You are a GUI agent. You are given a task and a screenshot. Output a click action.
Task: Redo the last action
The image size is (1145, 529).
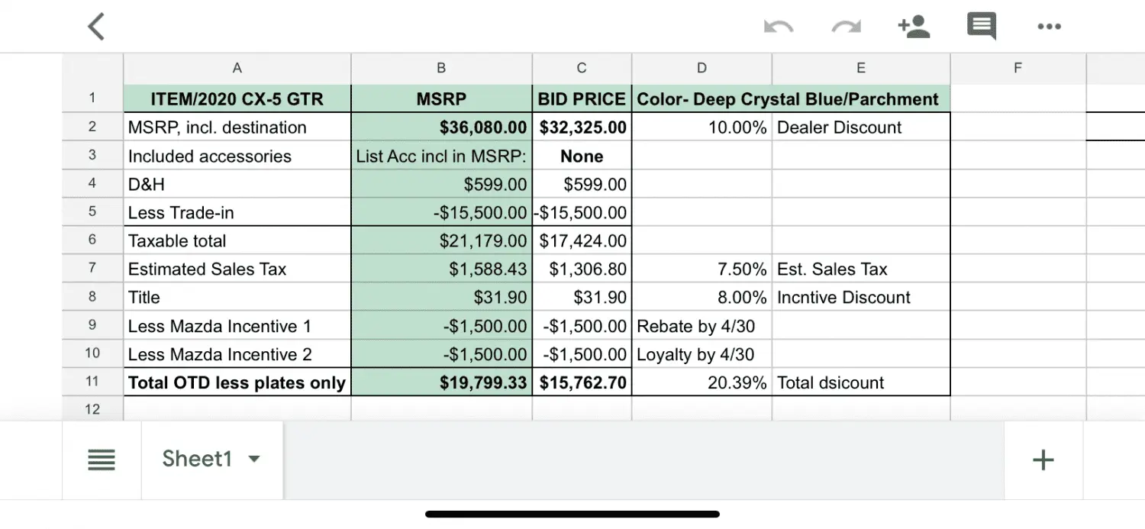tap(846, 27)
